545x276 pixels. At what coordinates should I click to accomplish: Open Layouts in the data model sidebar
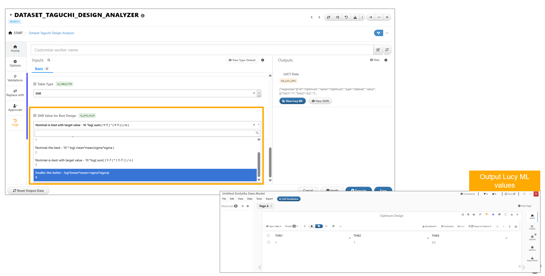tap(532, 238)
